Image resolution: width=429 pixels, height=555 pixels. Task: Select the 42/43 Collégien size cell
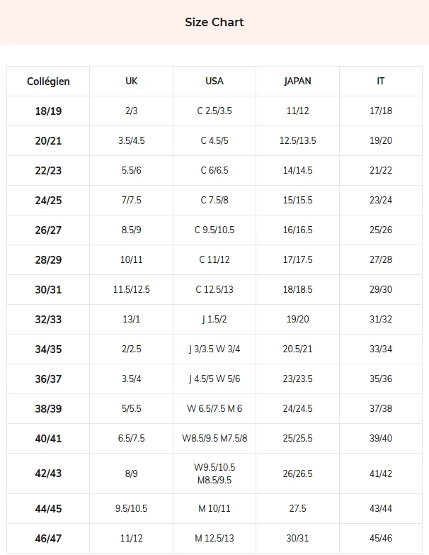click(x=48, y=473)
